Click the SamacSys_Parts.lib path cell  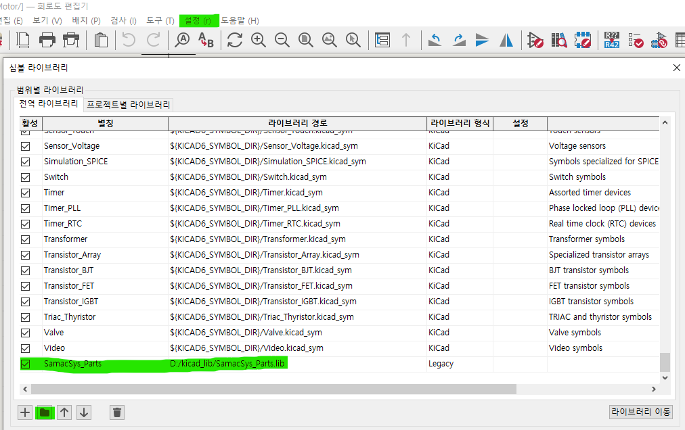click(298, 364)
